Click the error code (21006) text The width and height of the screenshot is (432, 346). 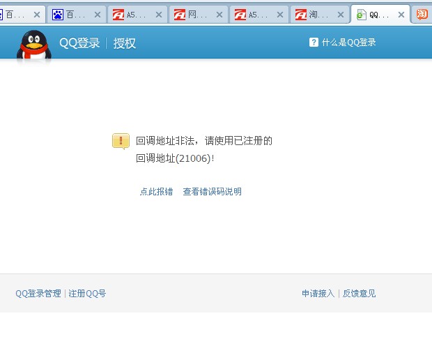pyautogui.click(x=194, y=158)
